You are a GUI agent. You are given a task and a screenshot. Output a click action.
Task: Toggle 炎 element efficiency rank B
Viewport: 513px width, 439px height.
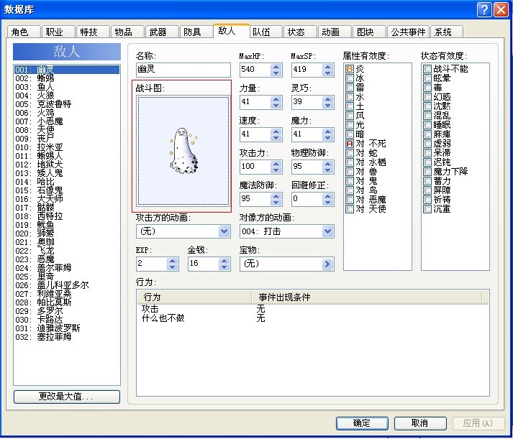[350, 69]
